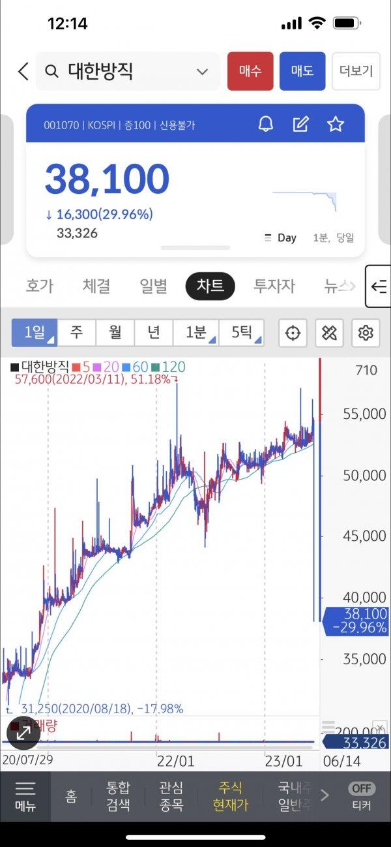Select the 년 yearly period

point(154,333)
